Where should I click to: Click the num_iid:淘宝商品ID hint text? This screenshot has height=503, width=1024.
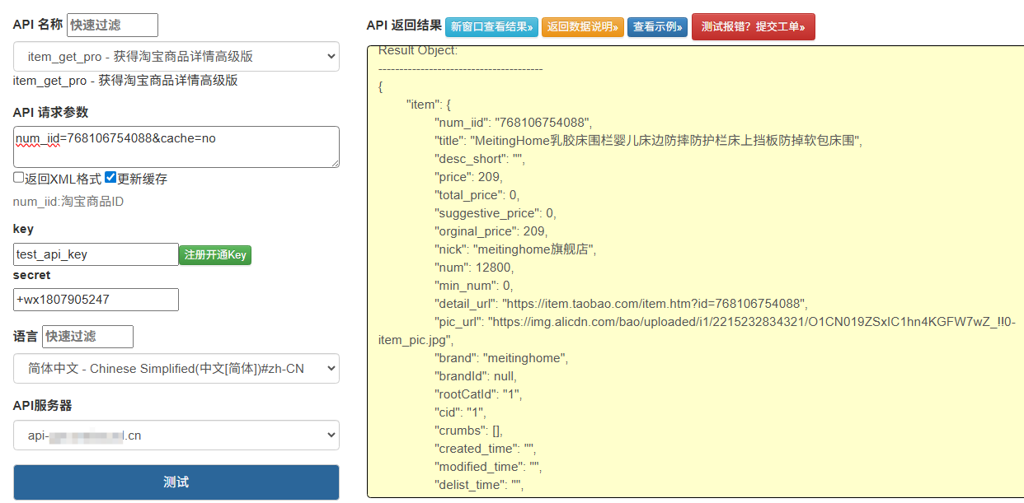click(x=68, y=202)
